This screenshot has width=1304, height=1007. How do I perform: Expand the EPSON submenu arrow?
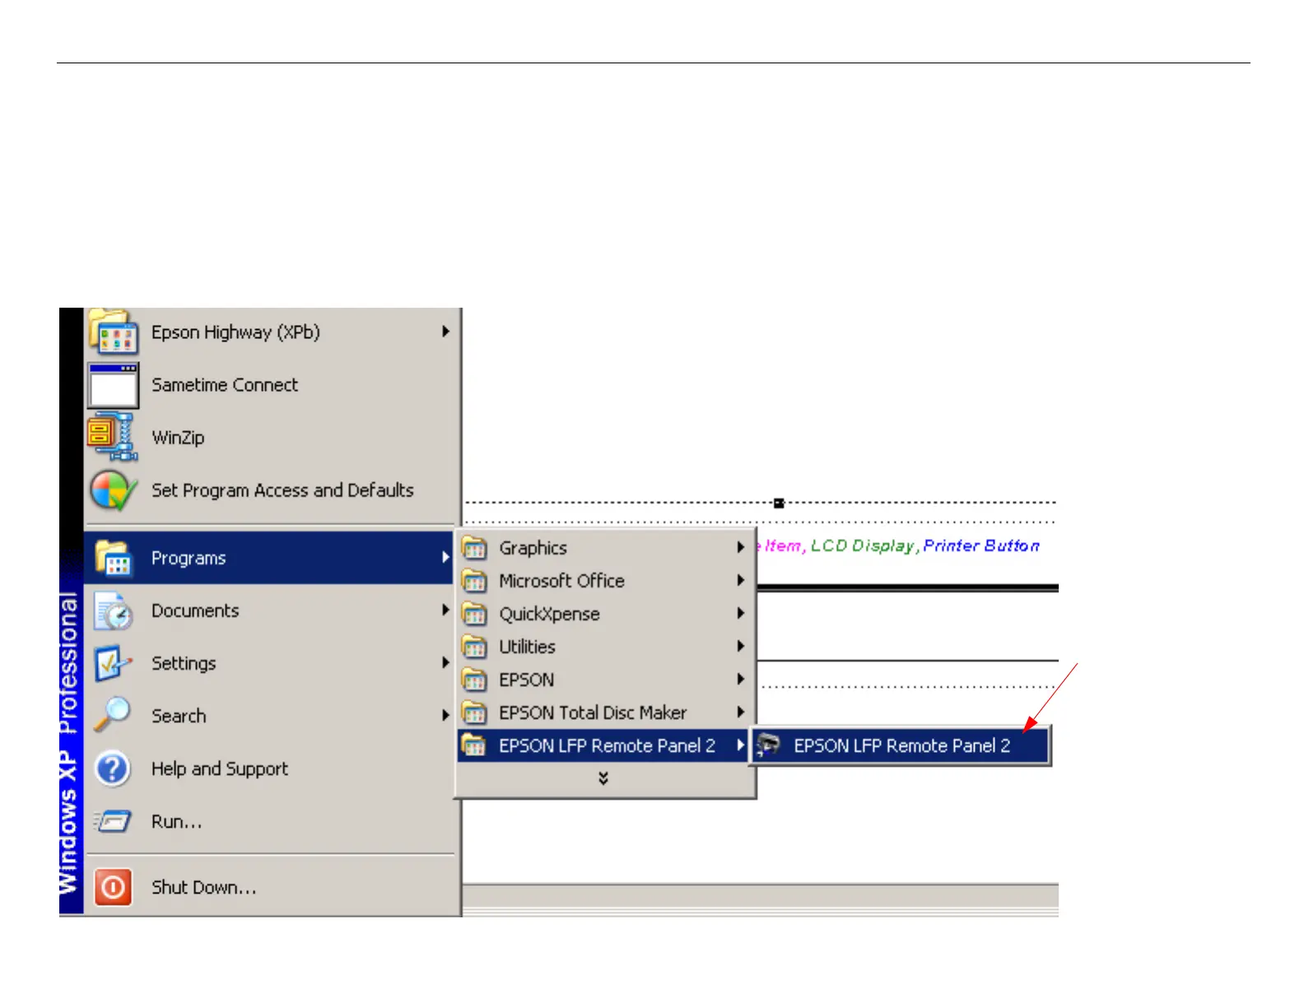pyautogui.click(x=741, y=680)
